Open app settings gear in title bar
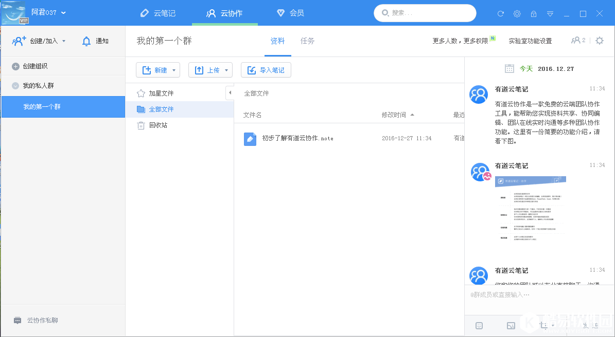This screenshot has height=337, width=615. coord(517,14)
